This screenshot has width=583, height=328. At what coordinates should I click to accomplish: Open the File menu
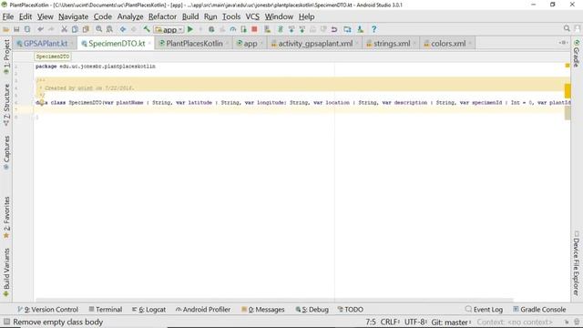(x=8, y=16)
